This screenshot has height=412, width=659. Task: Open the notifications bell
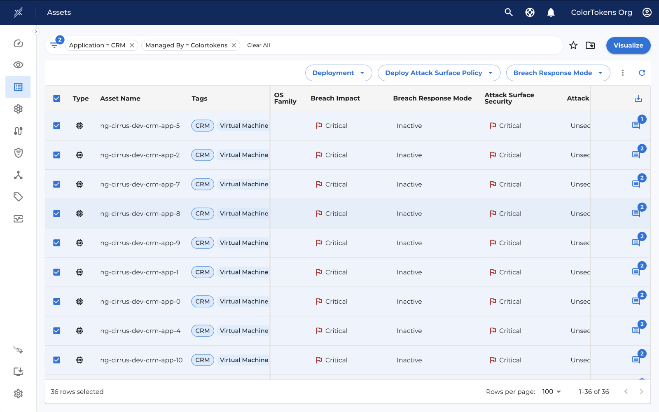(x=551, y=12)
